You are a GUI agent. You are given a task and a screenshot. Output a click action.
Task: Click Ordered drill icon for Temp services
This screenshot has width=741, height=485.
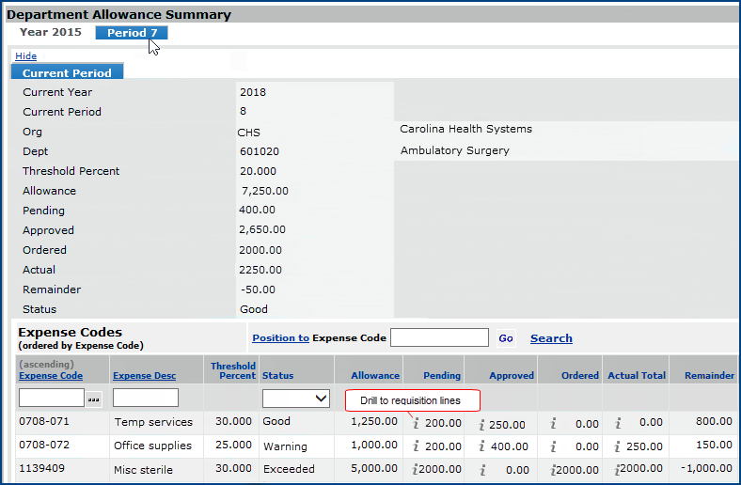click(554, 424)
